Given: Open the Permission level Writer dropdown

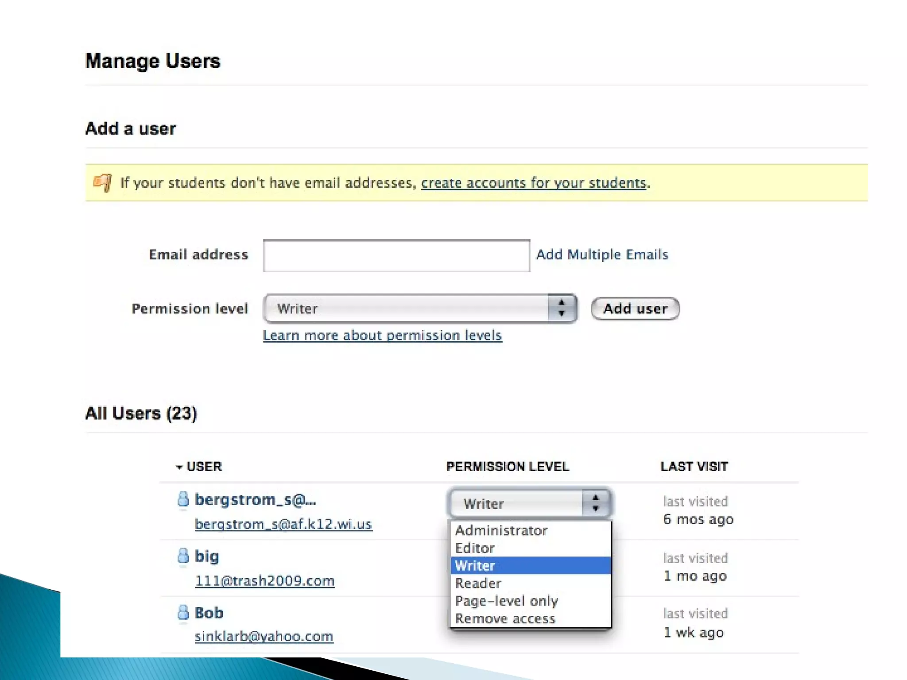Looking at the screenshot, I should (x=419, y=309).
